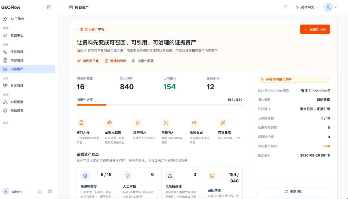Click the 新建知识库 button
This screenshot has width=348, height=199.
315,29
